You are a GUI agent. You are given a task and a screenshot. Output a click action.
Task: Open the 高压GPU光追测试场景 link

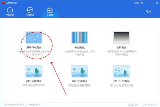(x=79, y=85)
